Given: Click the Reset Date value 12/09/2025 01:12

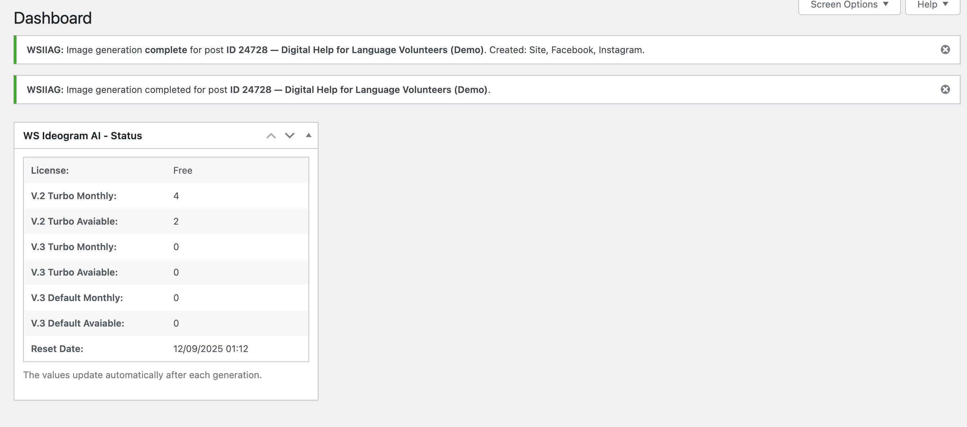Looking at the screenshot, I should point(211,349).
